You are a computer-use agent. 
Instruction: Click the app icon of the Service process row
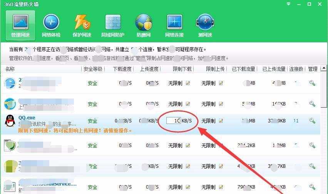(10, 186)
